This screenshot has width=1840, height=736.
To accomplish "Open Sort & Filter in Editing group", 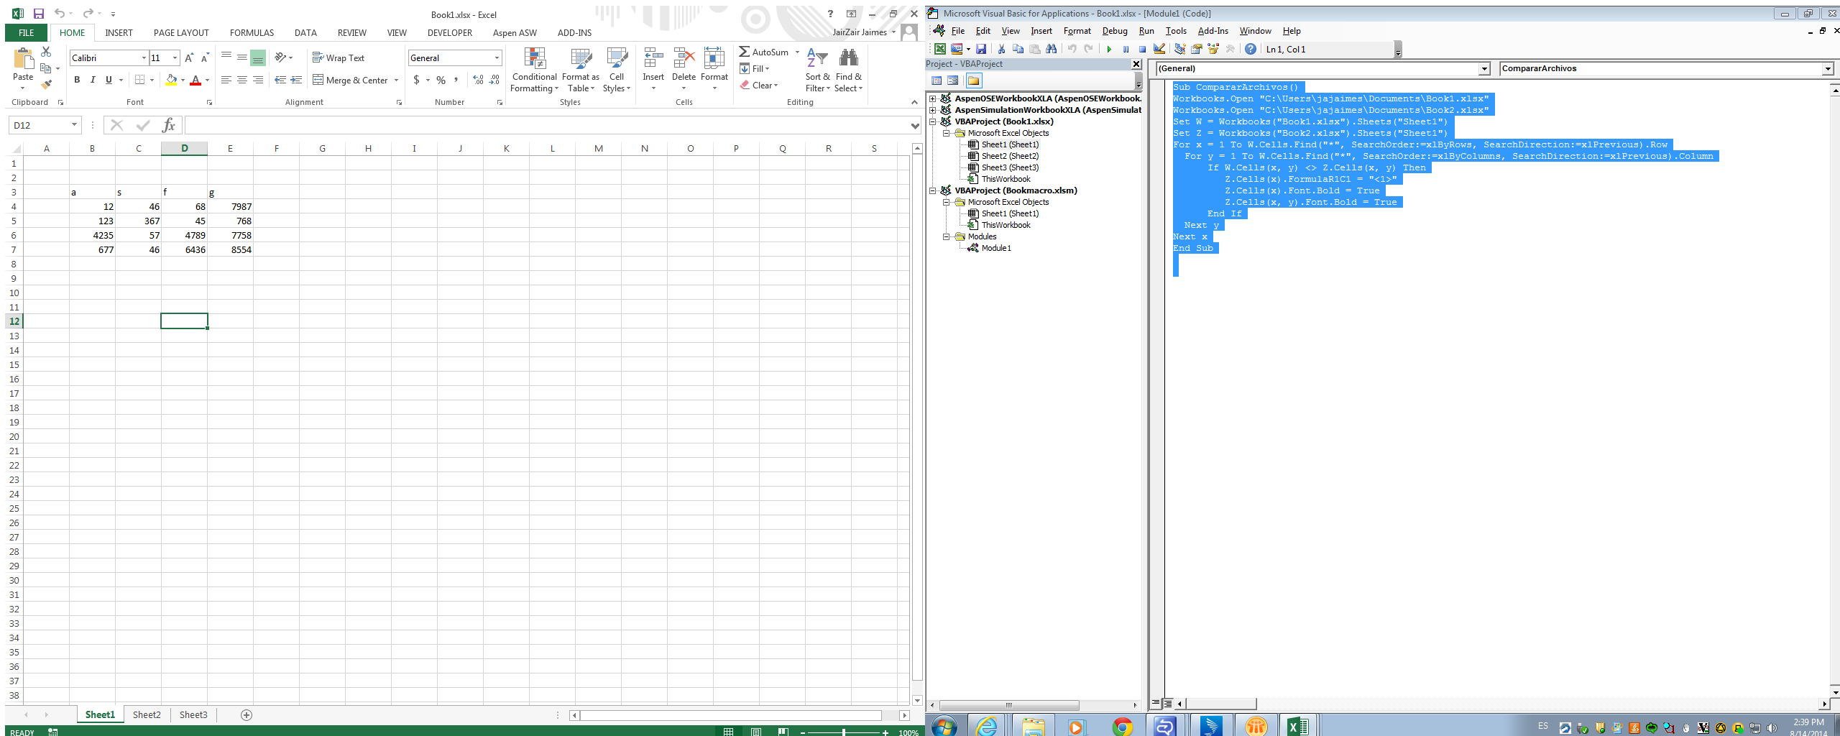I will click(x=818, y=70).
